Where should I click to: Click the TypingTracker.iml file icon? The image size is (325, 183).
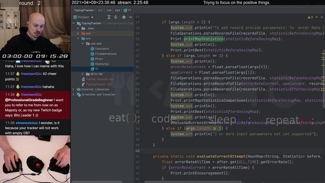pos(83,84)
